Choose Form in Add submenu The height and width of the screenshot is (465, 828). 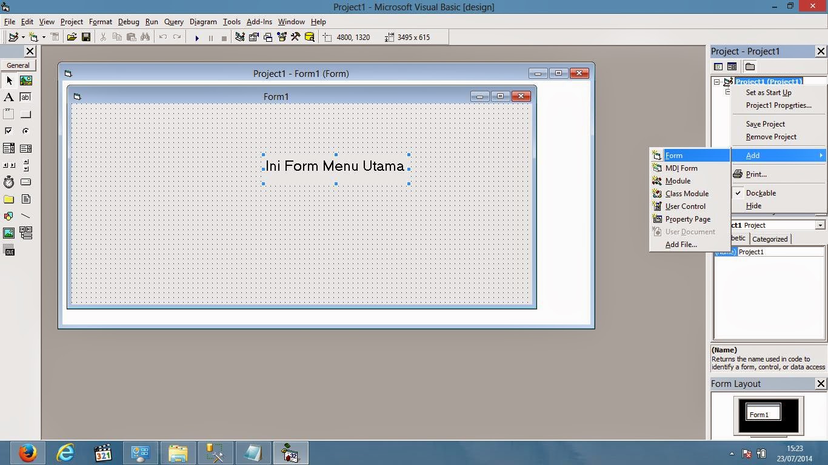click(690, 156)
